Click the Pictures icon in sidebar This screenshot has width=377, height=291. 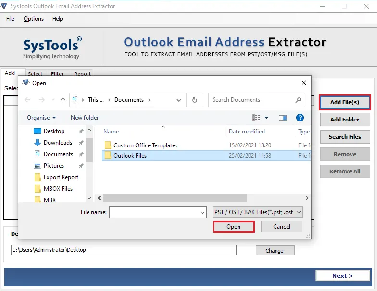tap(38, 166)
